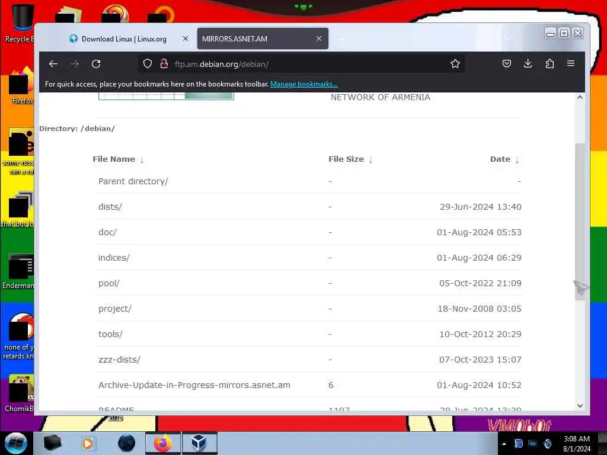Open the tools/ directory
This screenshot has height=455, width=607.
pyautogui.click(x=110, y=334)
